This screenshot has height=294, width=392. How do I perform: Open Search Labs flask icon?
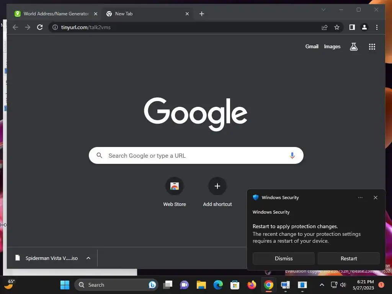tap(353, 46)
